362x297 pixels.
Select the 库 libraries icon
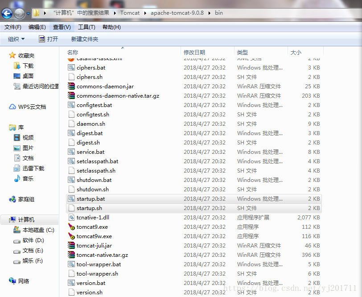[12, 128]
